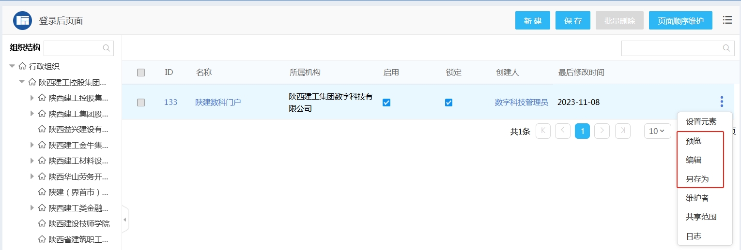Go to the last page with the pagination icon
The width and height of the screenshot is (741, 250).
pyautogui.click(x=622, y=131)
